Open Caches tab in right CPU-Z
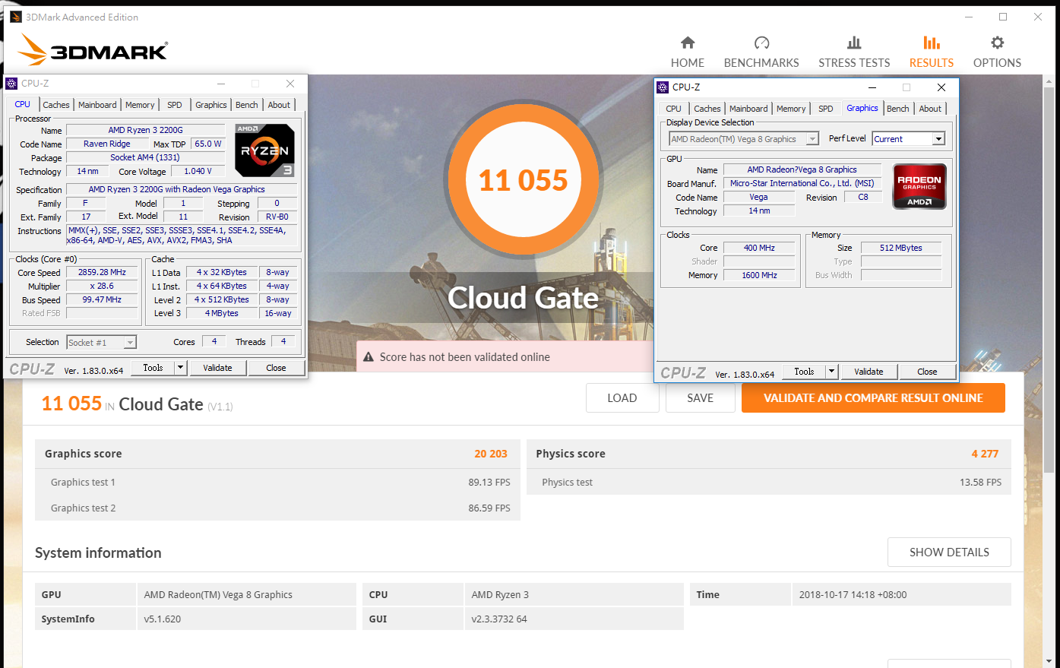Image resolution: width=1060 pixels, height=668 pixels. 707,109
